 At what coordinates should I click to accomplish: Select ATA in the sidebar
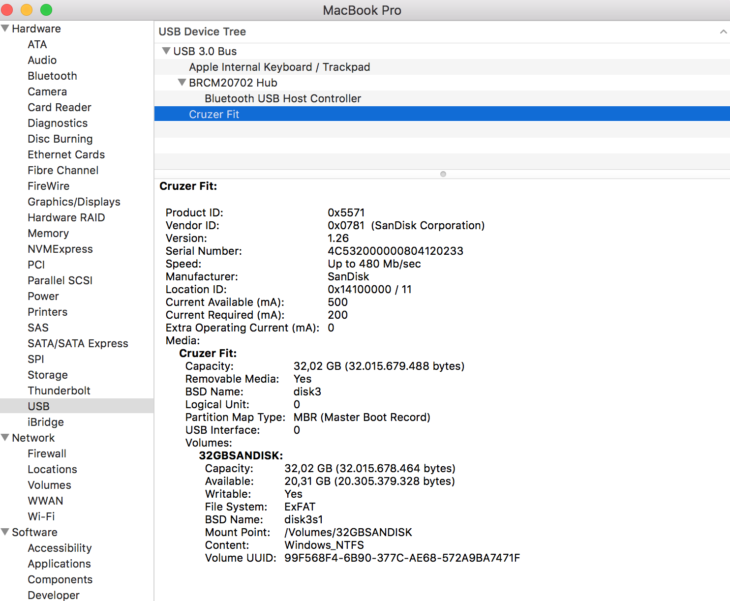click(x=37, y=44)
